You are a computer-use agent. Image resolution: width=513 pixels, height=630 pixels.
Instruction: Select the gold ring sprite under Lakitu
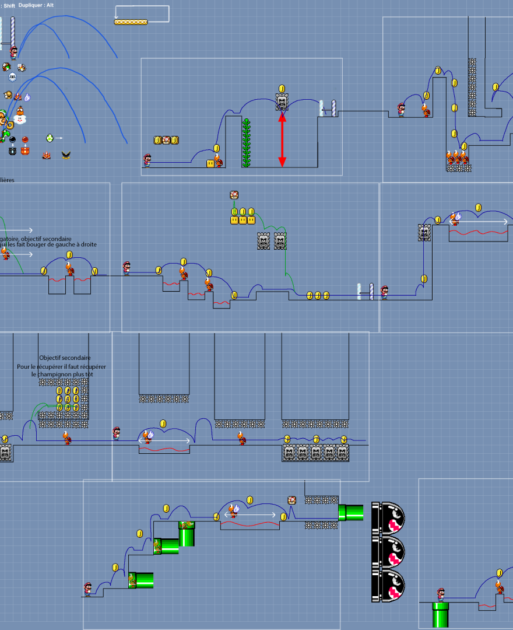click(x=10, y=125)
